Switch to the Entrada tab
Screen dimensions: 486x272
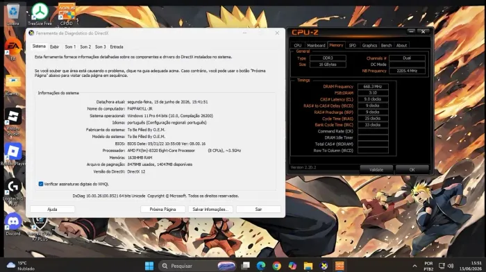pyautogui.click(x=117, y=46)
